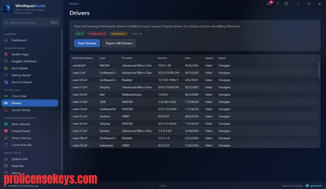The width and height of the screenshot is (326, 189).
Task: Click the Firewall Reset shield icon
Action: tap(6, 131)
